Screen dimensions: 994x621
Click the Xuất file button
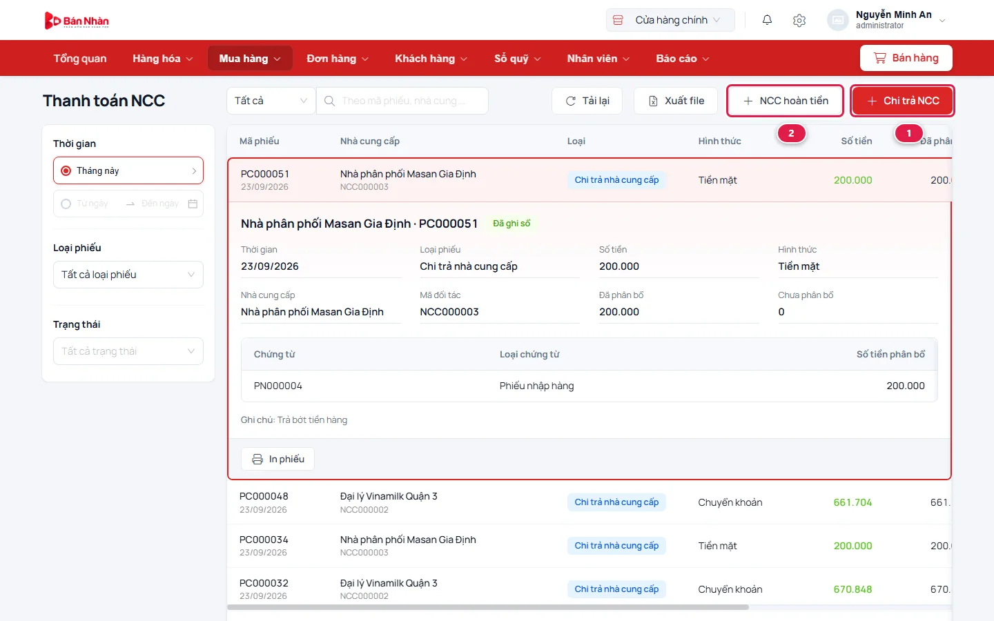(x=676, y=101)
